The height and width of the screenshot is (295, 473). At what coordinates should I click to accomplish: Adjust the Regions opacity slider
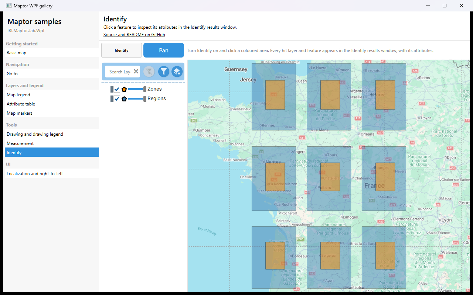(137, 99)
